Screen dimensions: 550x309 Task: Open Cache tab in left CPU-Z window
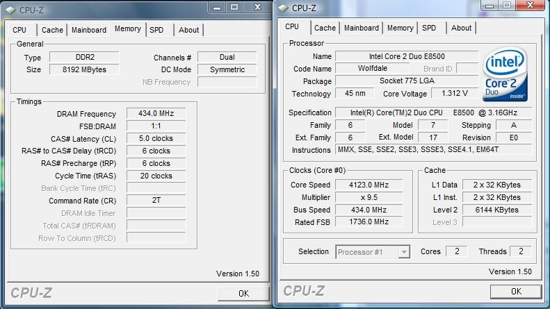pyautogui.click(x=52, y=30)
